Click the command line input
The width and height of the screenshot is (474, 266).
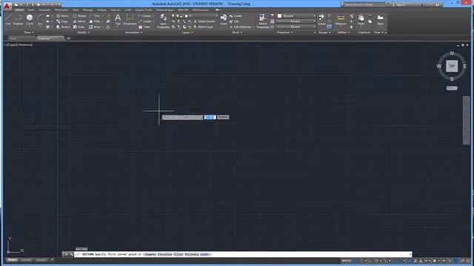click(x=242, y=254)
